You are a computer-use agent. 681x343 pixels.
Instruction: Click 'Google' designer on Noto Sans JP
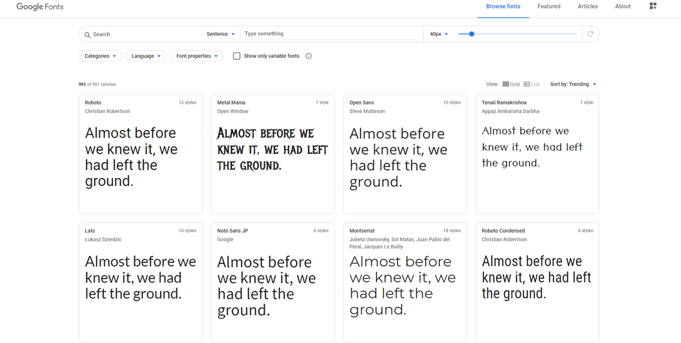225,239
